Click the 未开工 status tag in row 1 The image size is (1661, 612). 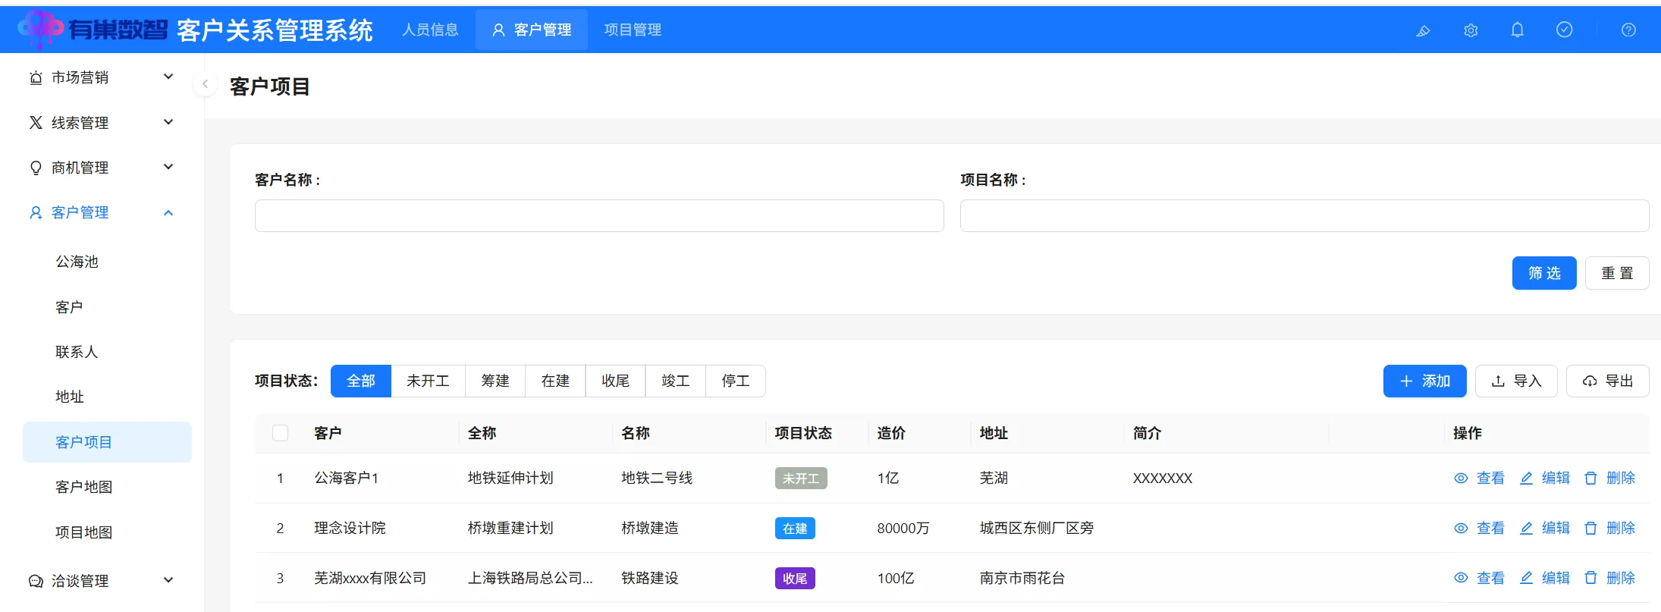point(801,479)
